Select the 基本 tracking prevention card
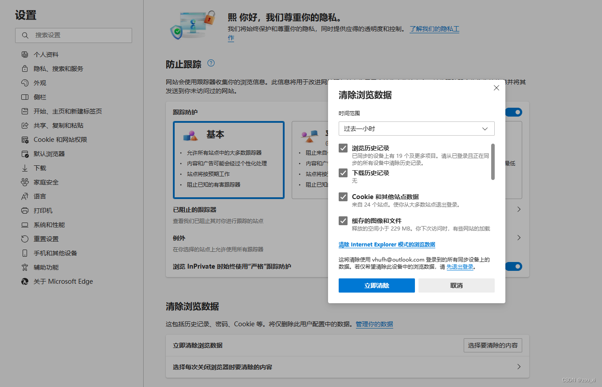 coord(229,160)
